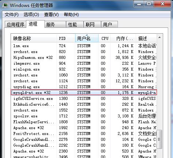
Task: Select the spoolsv.exe process row
Action: 84,116
